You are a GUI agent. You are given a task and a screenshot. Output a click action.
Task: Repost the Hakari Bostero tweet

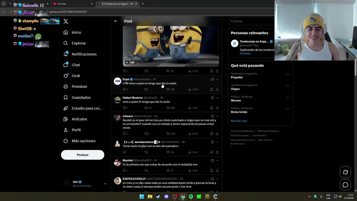[x=146, y=108]
